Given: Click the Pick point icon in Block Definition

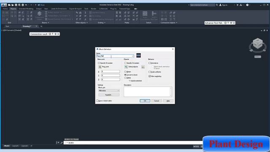Looking at the screenshot, I should tap(100, 67).
